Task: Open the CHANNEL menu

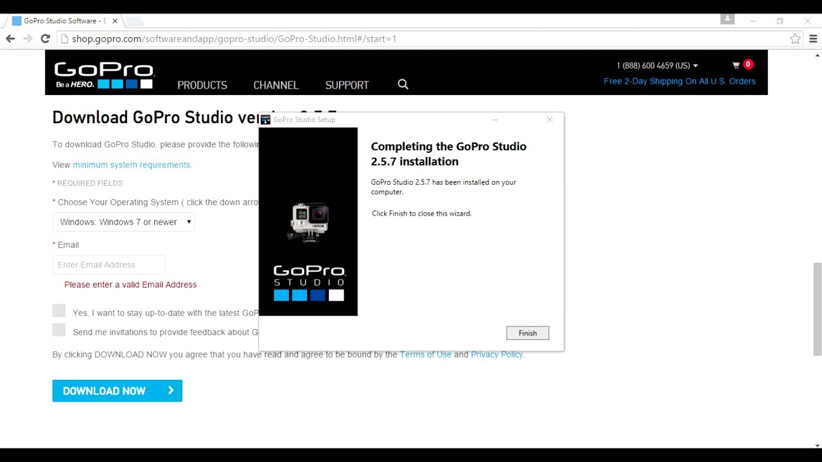Action: [275, 85]
